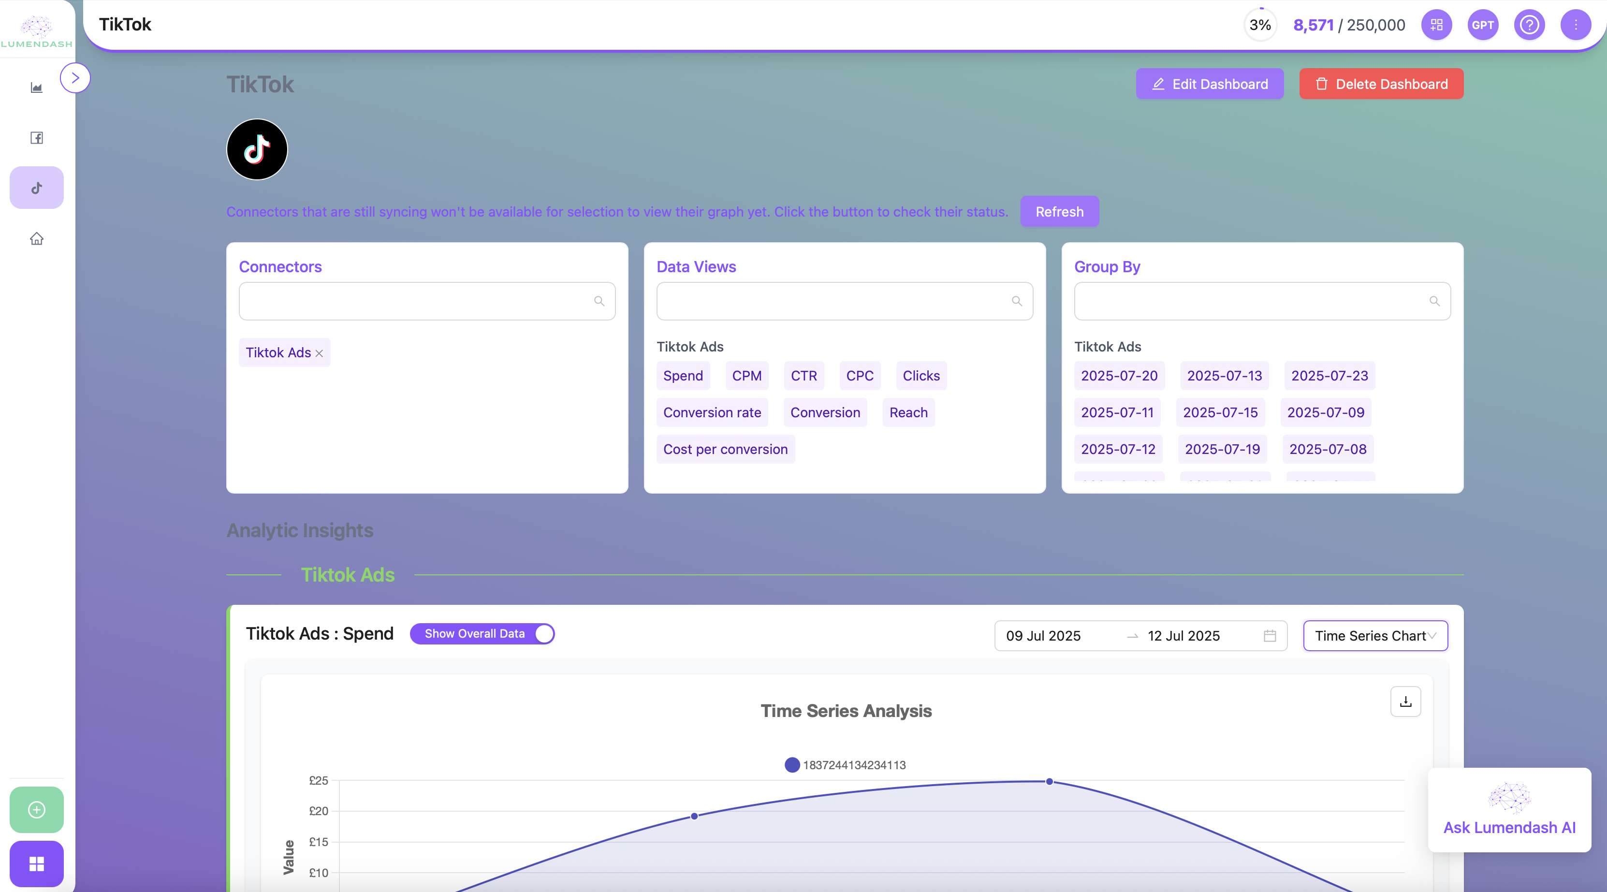Click the Tiktok Ads section heading
This screenshot has width=1607, height=892.
click(348, 574)
